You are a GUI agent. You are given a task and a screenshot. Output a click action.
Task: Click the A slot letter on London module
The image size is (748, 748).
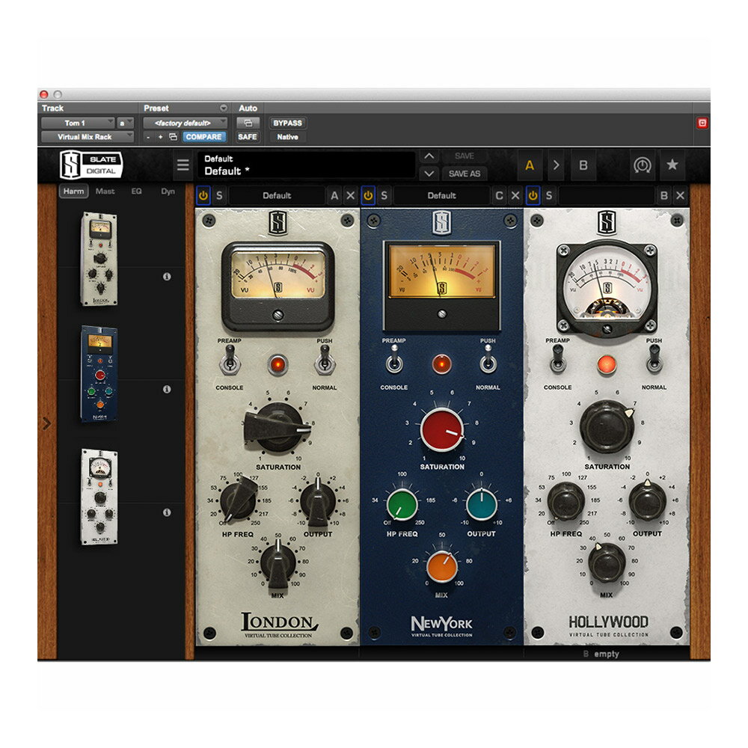click(334, 195)
